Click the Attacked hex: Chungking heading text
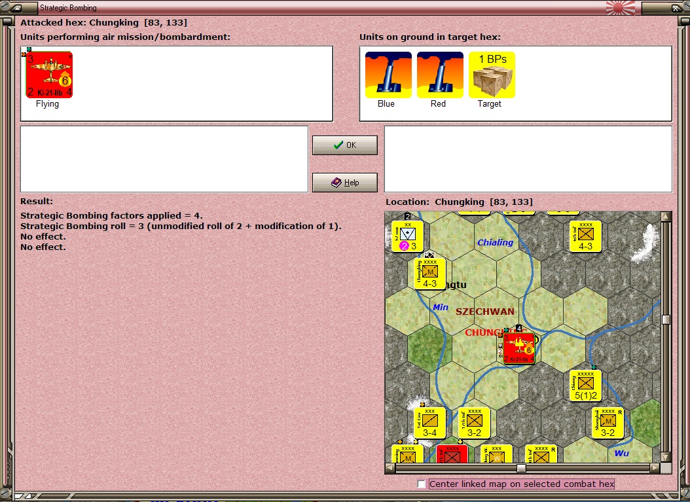This screenshot has height=502, width=690. point(104,22)
